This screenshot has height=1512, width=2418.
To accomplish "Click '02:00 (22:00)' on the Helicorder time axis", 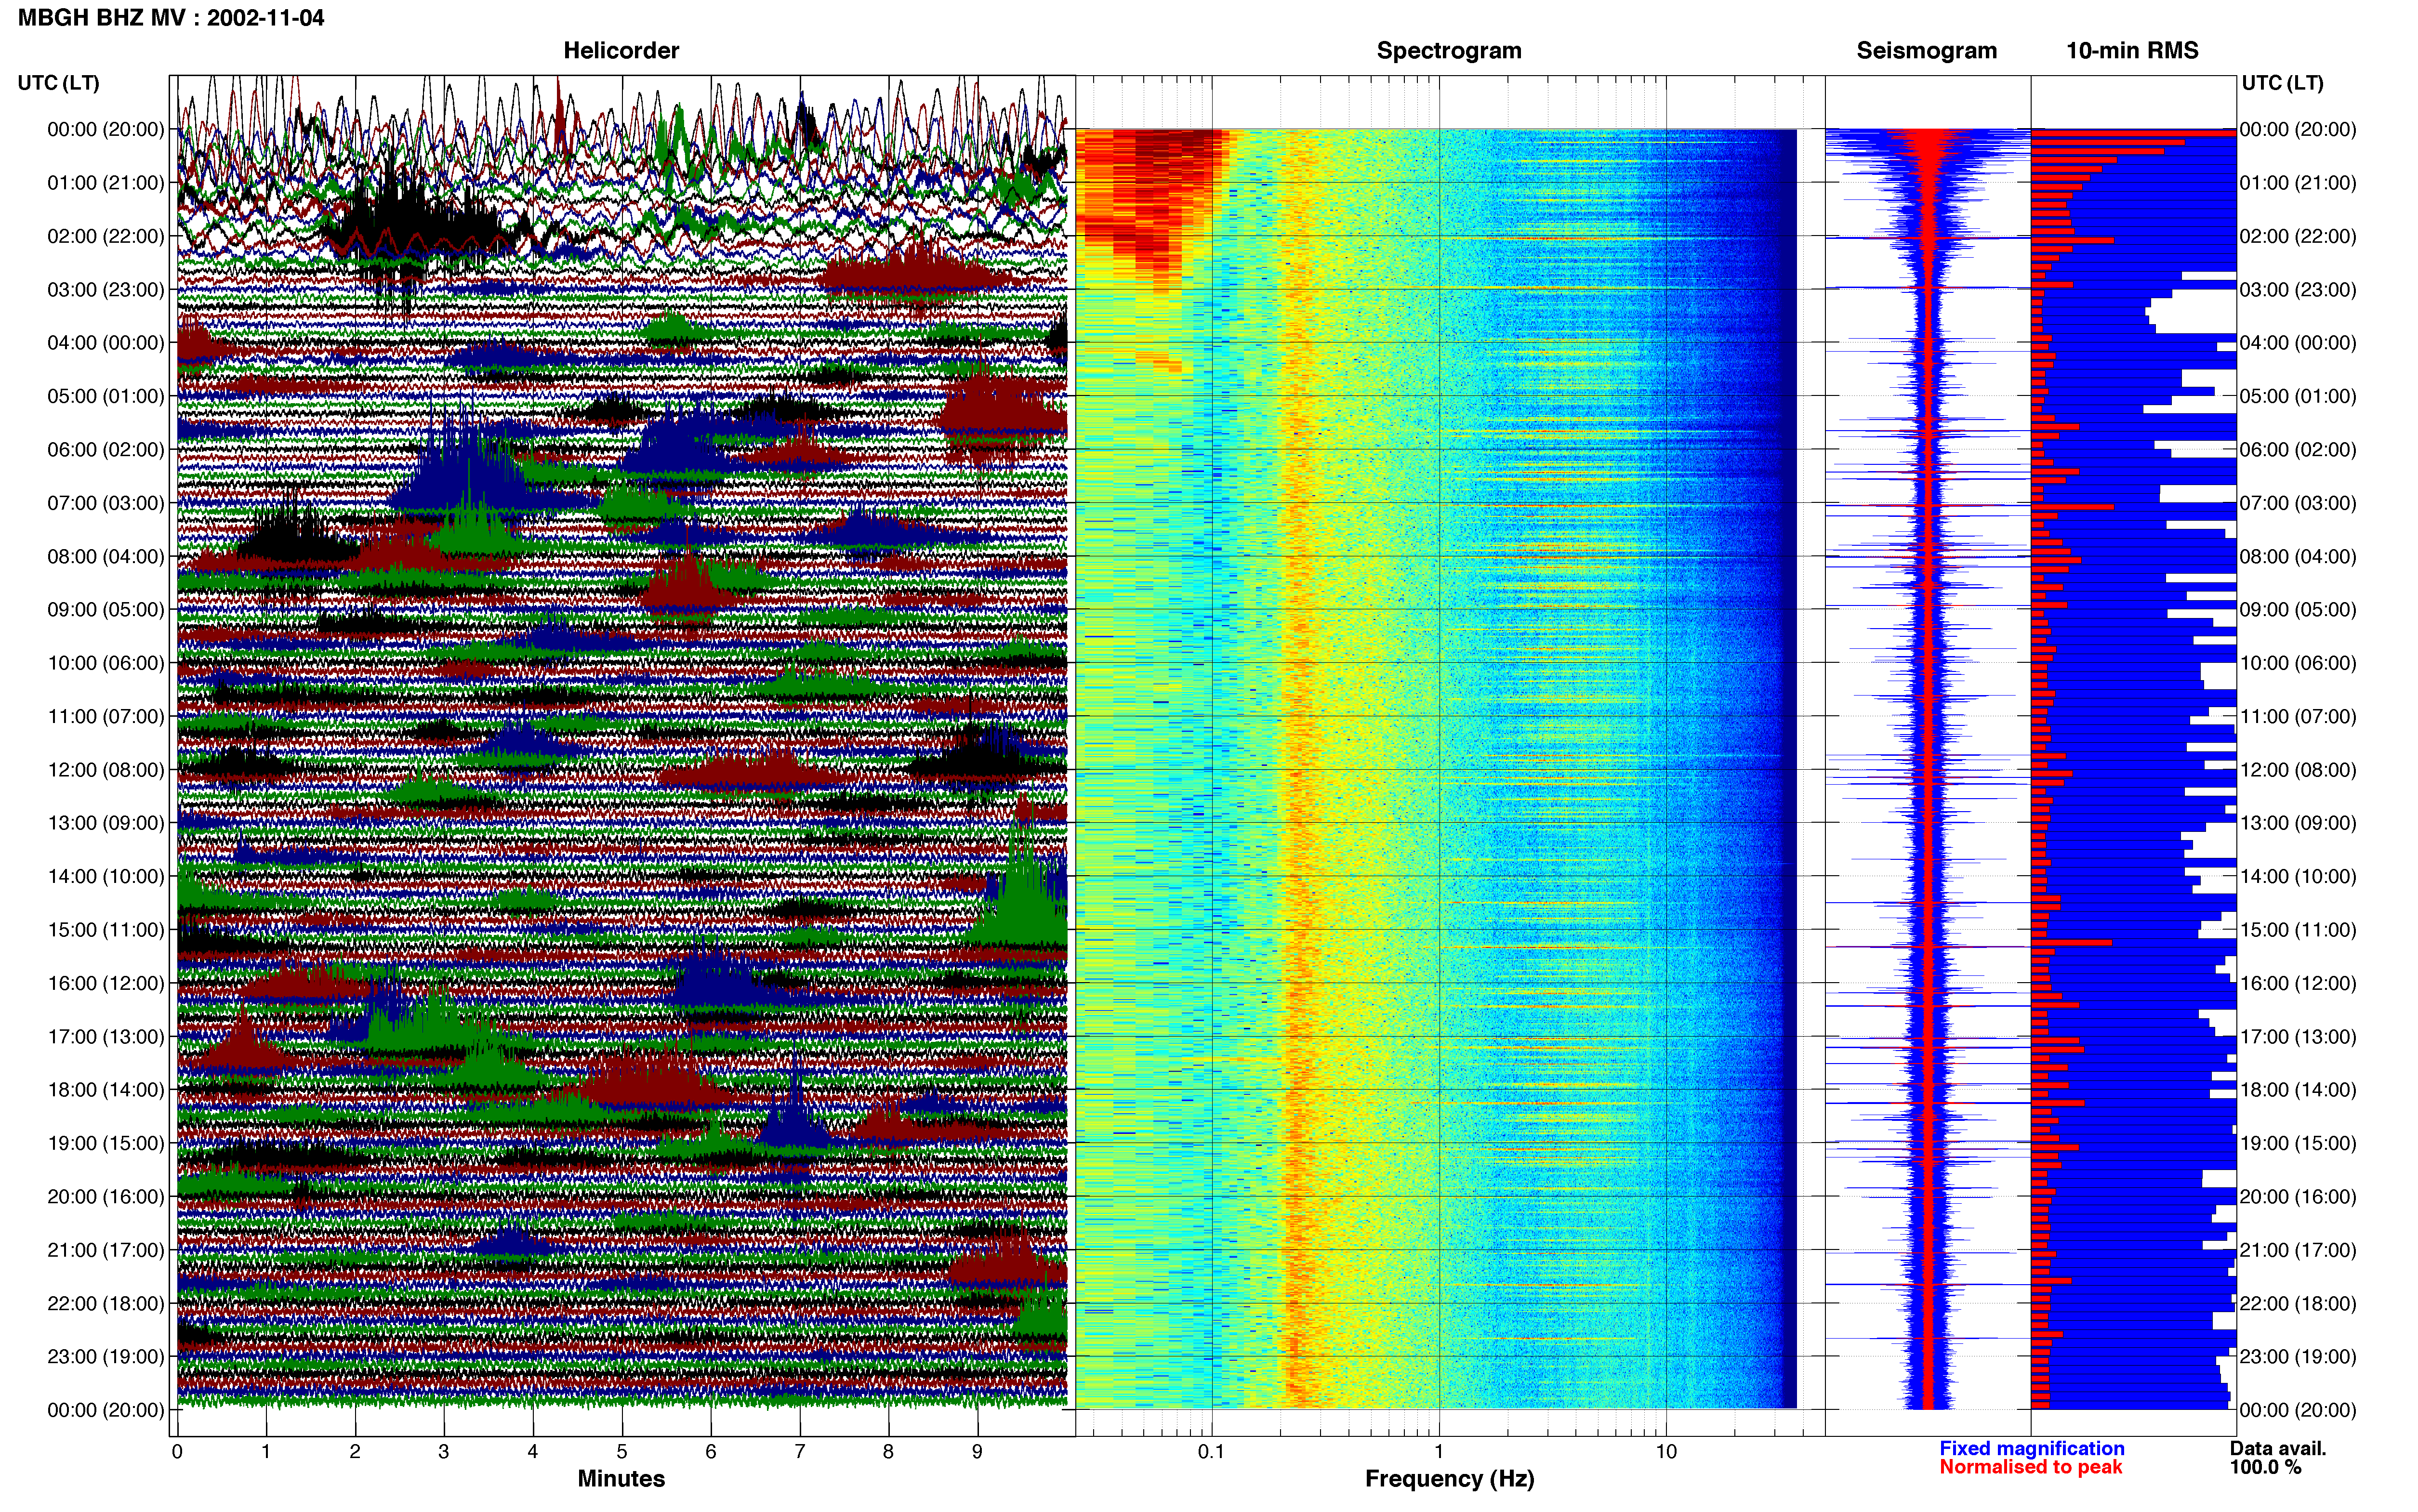I will coord(106,236).
